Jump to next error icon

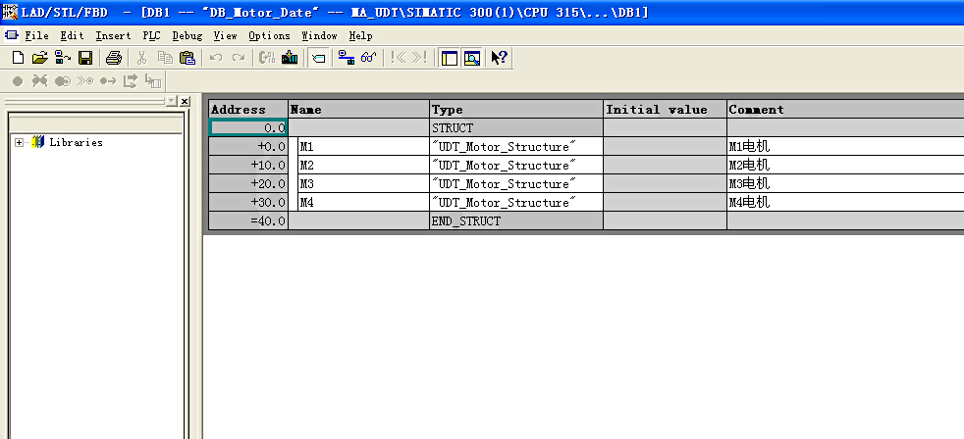click(420, 59)
